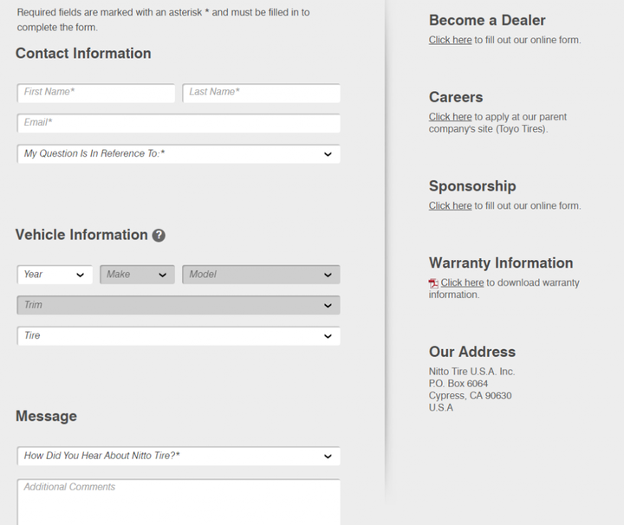Click the 'Warranty Information' heading
Image resolution: width=624 pixels, height=525 pixels.
(x=501, y=262)
